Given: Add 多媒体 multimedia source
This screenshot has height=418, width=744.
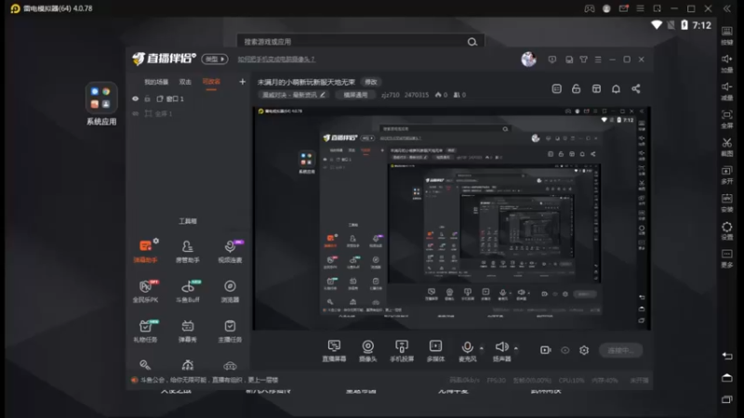Looking at the screenshot, I should pos(435,351).
